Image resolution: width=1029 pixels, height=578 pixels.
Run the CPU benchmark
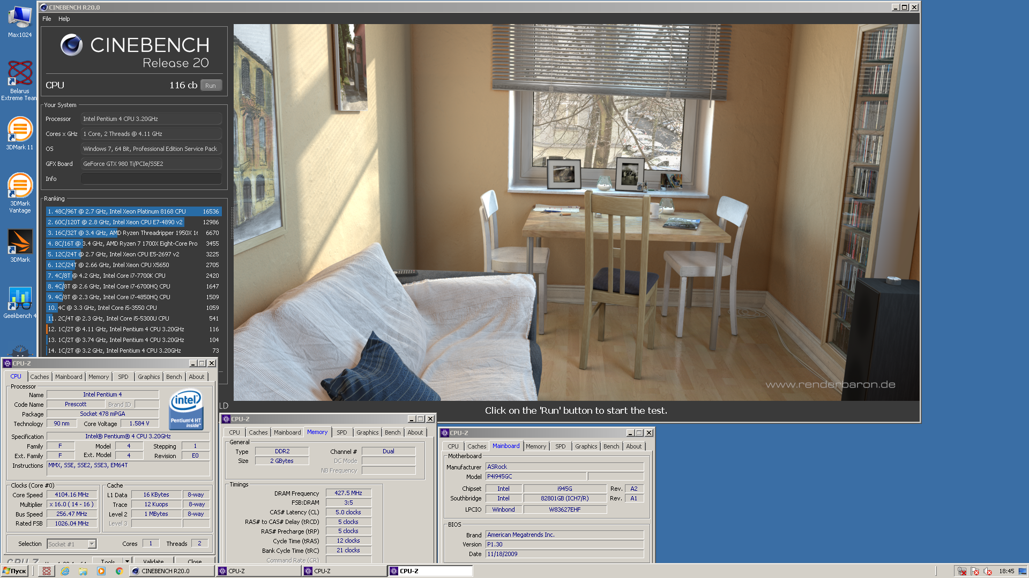click(x=211, y=86)
